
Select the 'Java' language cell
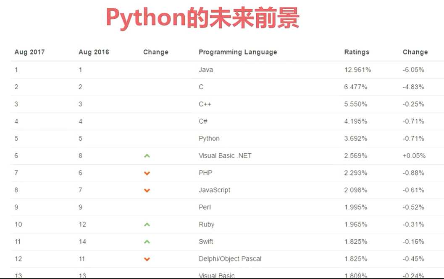click(x=206, y=70)
